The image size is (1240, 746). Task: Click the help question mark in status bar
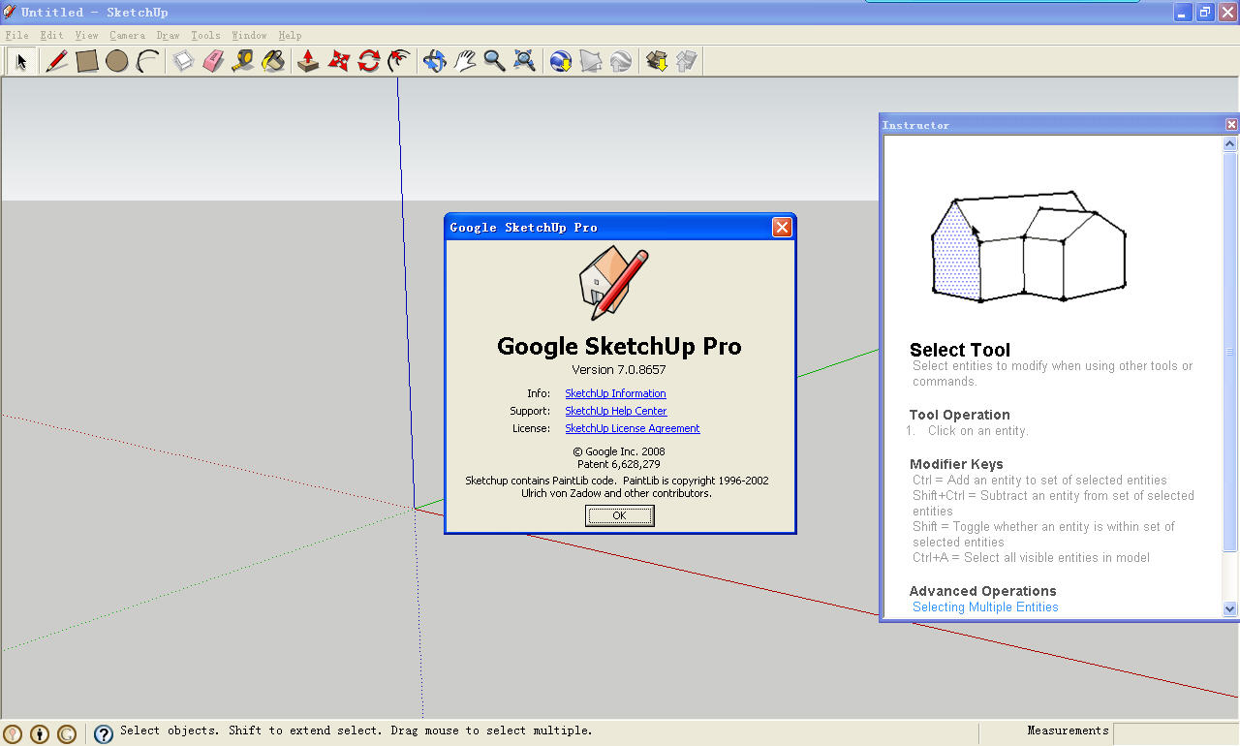104,734
